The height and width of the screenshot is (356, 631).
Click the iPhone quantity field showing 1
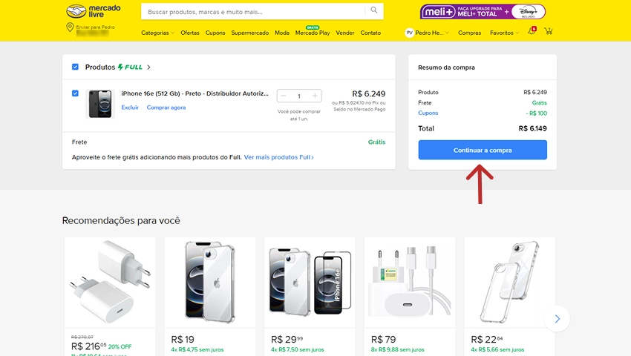click(299, 96)
